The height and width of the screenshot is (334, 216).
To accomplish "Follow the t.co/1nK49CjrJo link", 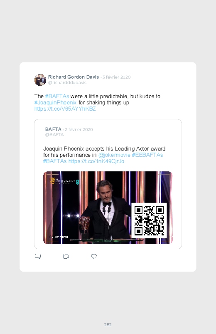I will click(x=96, y=161).
